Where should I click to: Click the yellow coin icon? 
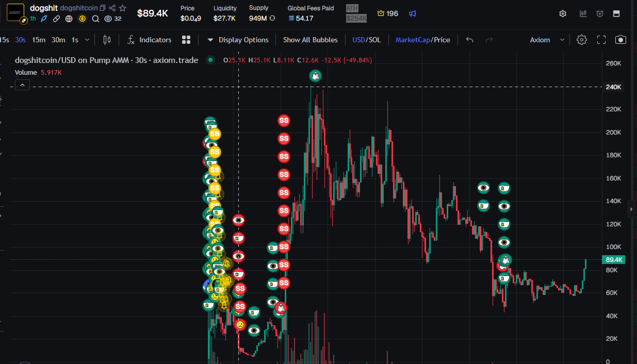pyautogui.click(x=82, y=19)
